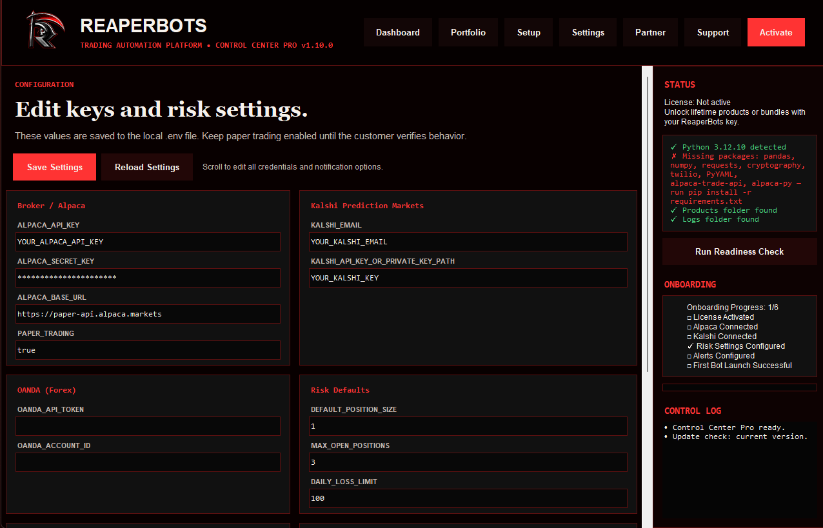Click 'Update check: current version.' log entry
Viewport: 823px width, 528px height.
(x=736, y=436)
